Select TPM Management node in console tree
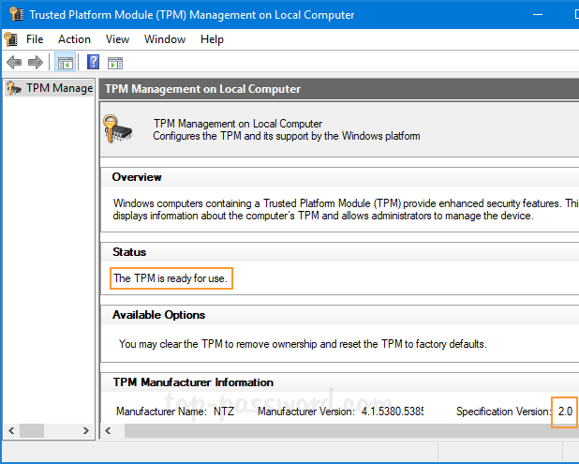Viewport: 579px width, 464px height. point(58,88)
